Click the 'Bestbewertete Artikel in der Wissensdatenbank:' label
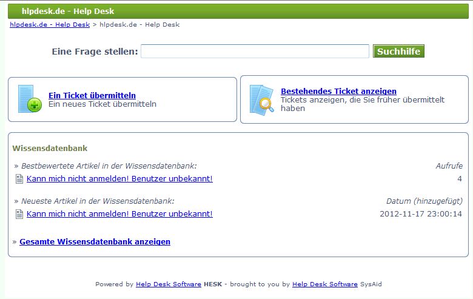Screen dimensions: 473x299 (x=109, y=166)
